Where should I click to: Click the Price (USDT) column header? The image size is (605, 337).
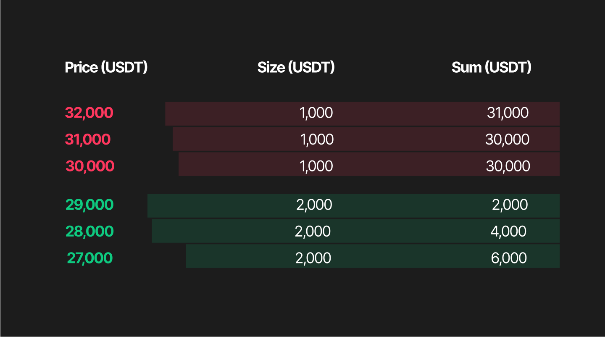pyautogui.click(x=106, y=67)
